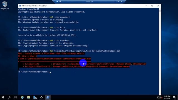Screen dimensions: 178x100
Task: Click the network tray icon
Action: click(x=158, y=97)
